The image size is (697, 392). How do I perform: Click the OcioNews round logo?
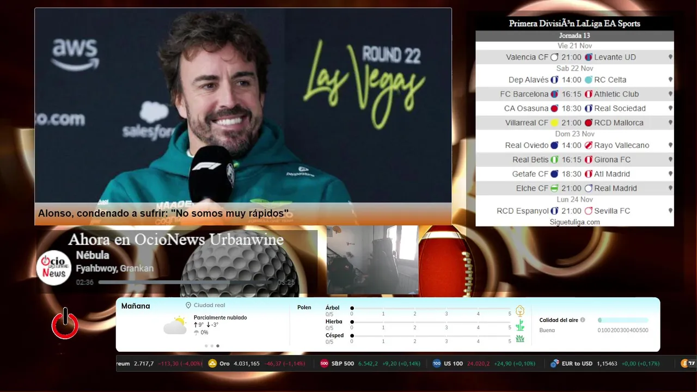(x=54, y=267)
